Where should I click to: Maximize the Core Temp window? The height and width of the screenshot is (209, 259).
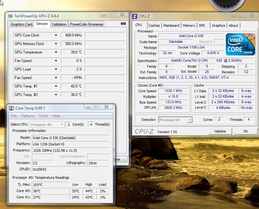[96, 107]
